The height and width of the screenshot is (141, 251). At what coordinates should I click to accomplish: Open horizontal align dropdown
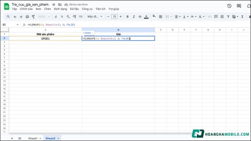tap(177, 16)
